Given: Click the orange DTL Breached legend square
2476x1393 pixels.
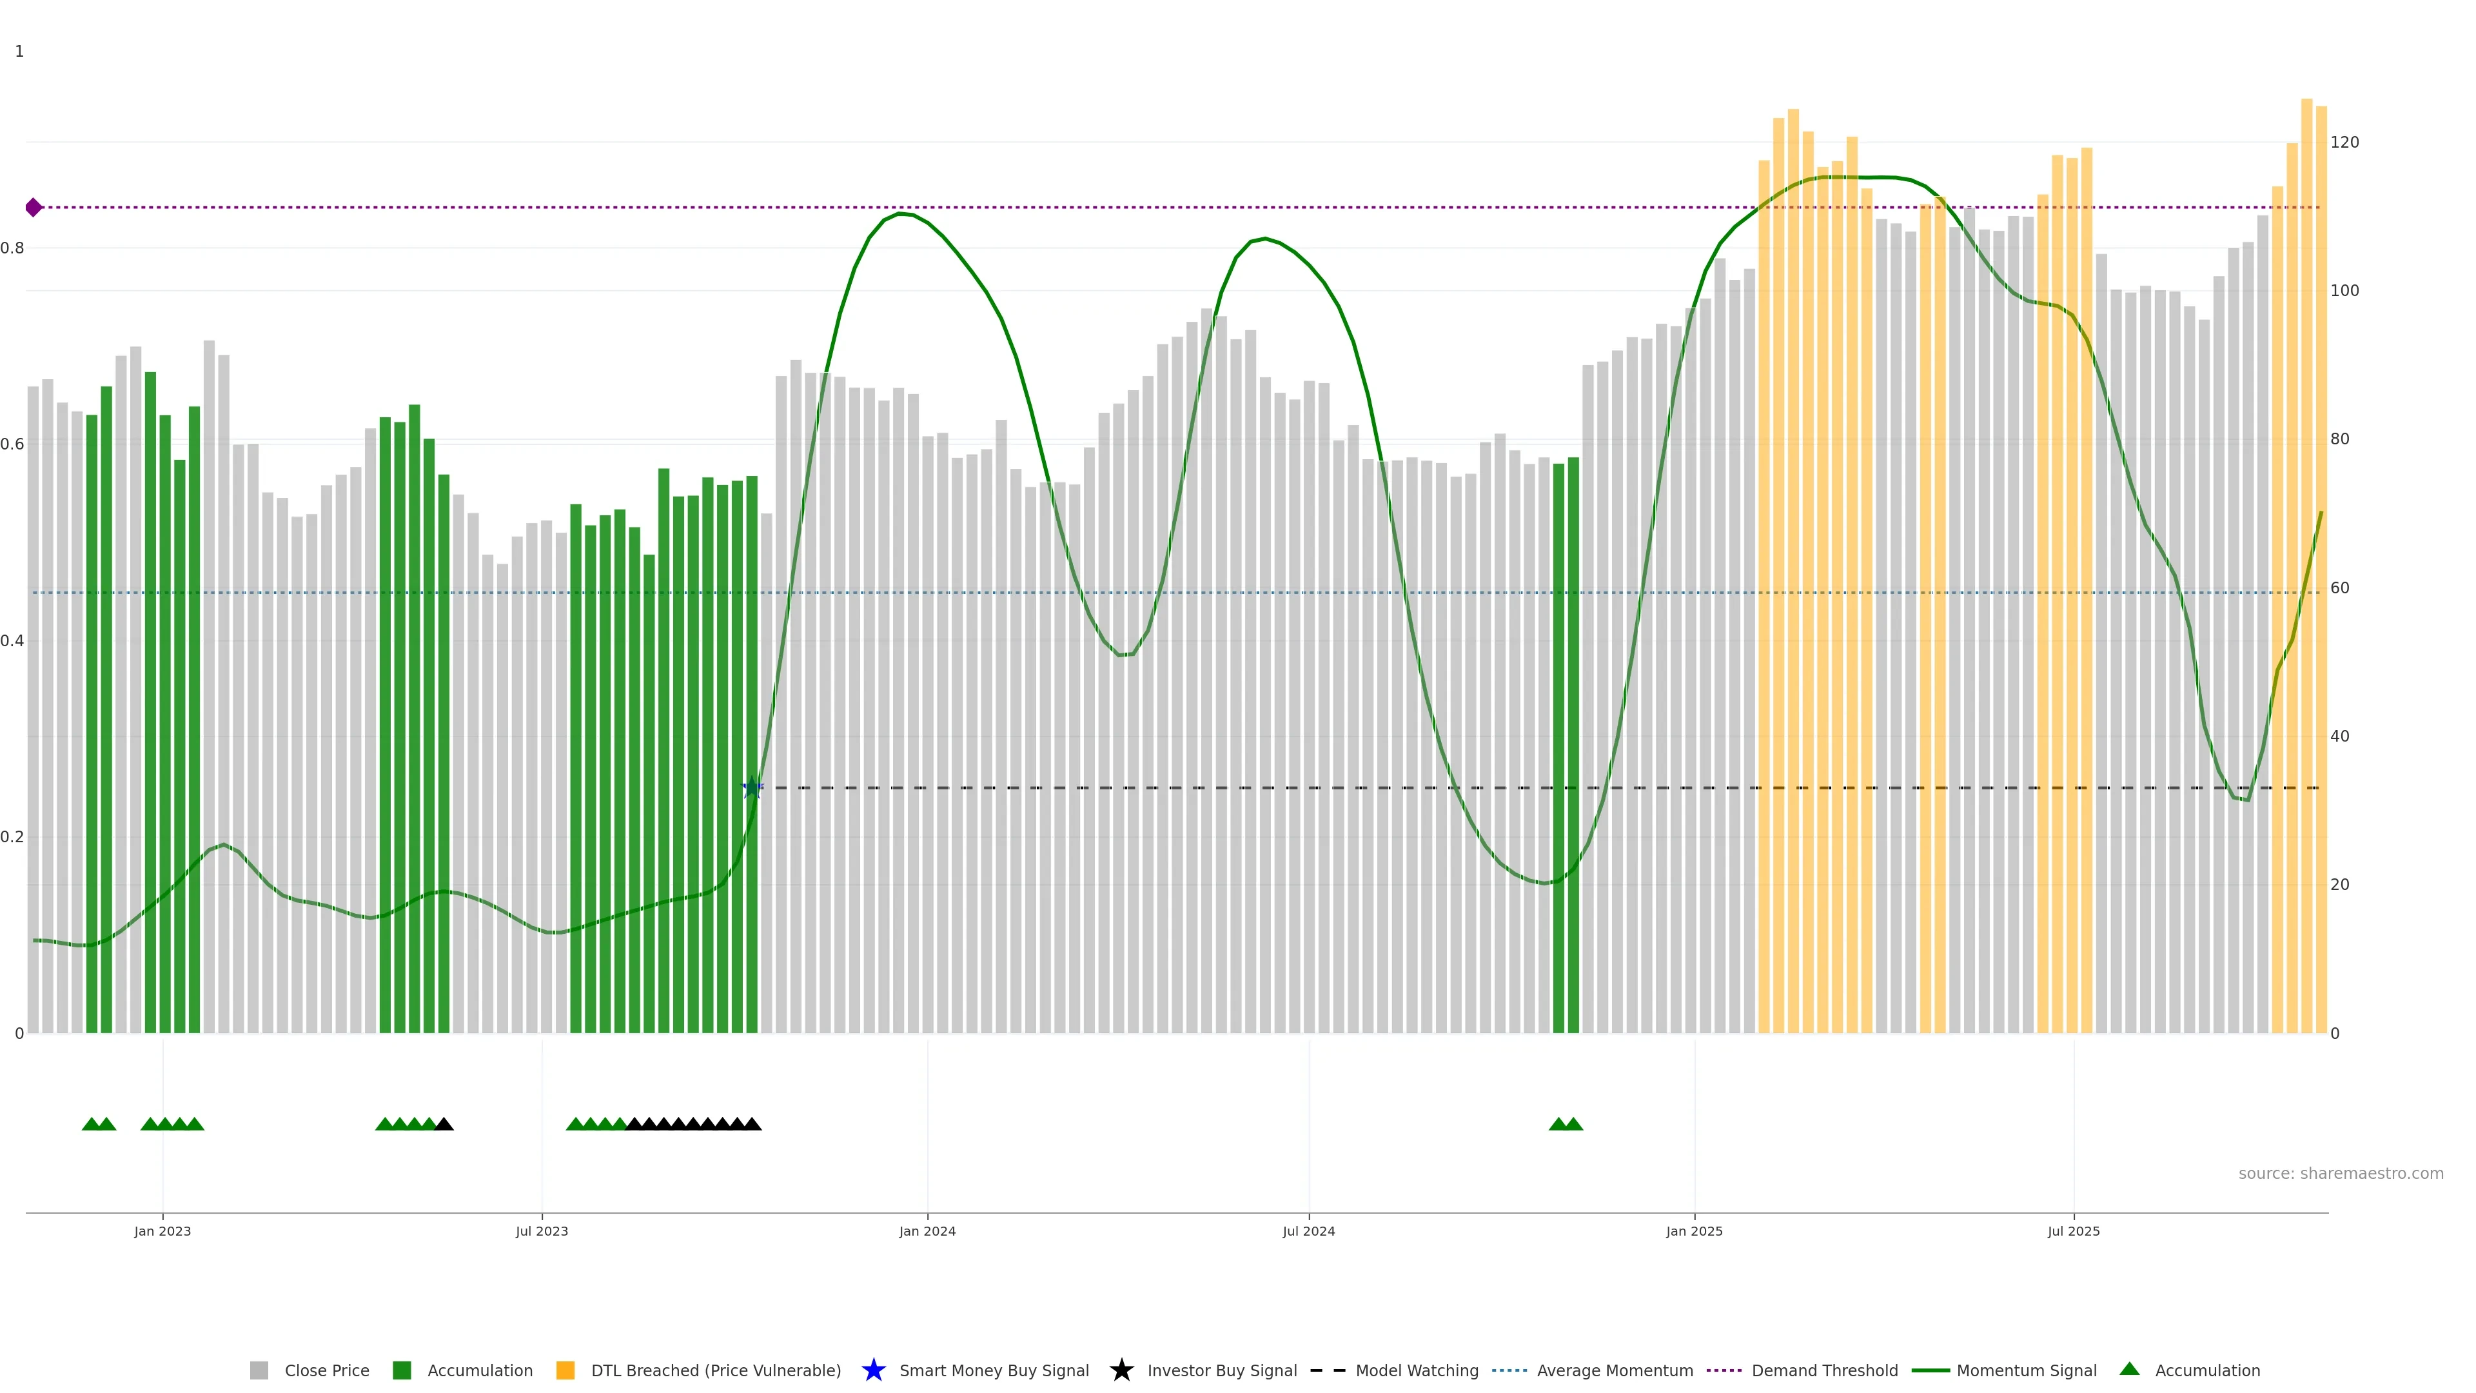Looking at the screenshot, I should [x=565, y=1370].
